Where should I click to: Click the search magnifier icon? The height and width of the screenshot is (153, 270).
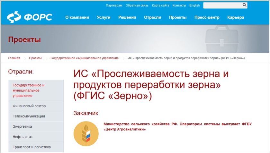244,5
